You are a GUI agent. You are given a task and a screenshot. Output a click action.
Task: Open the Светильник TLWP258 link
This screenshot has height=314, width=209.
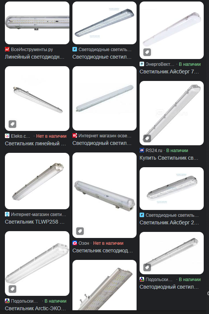click(x=35, y=222)
